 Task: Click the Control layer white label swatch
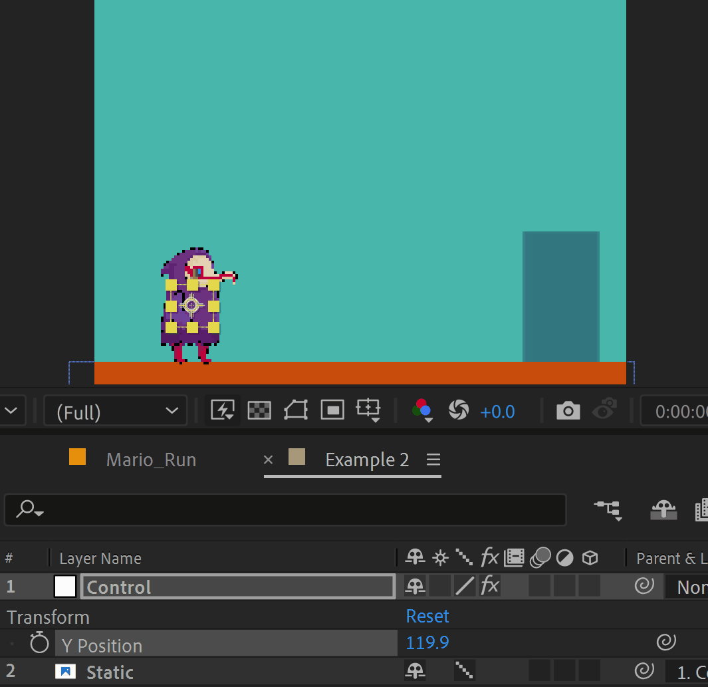click(65, 587)
